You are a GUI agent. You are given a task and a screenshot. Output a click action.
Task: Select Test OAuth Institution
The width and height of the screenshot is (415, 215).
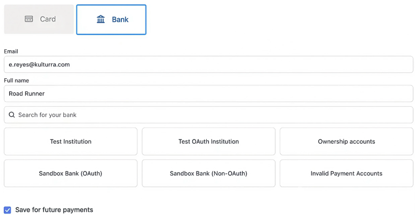point(208,142)
